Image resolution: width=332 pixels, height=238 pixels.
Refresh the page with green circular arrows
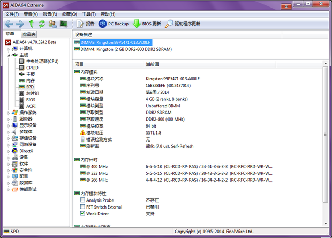(x=42, y=24)
